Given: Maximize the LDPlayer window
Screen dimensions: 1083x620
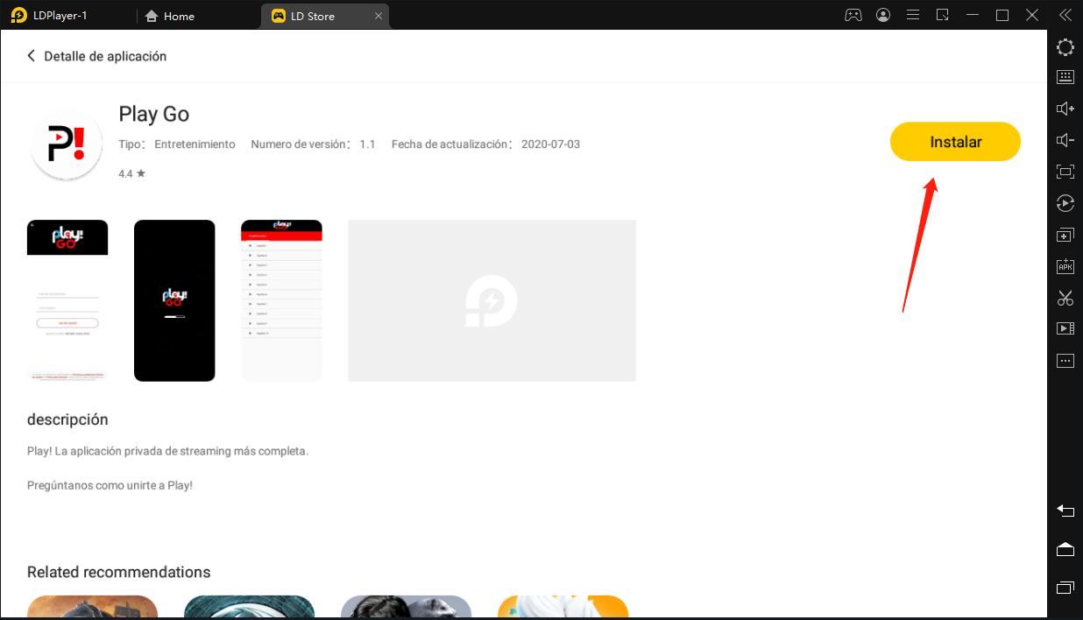Looking at the screenshot, I should click(1002, 15).
